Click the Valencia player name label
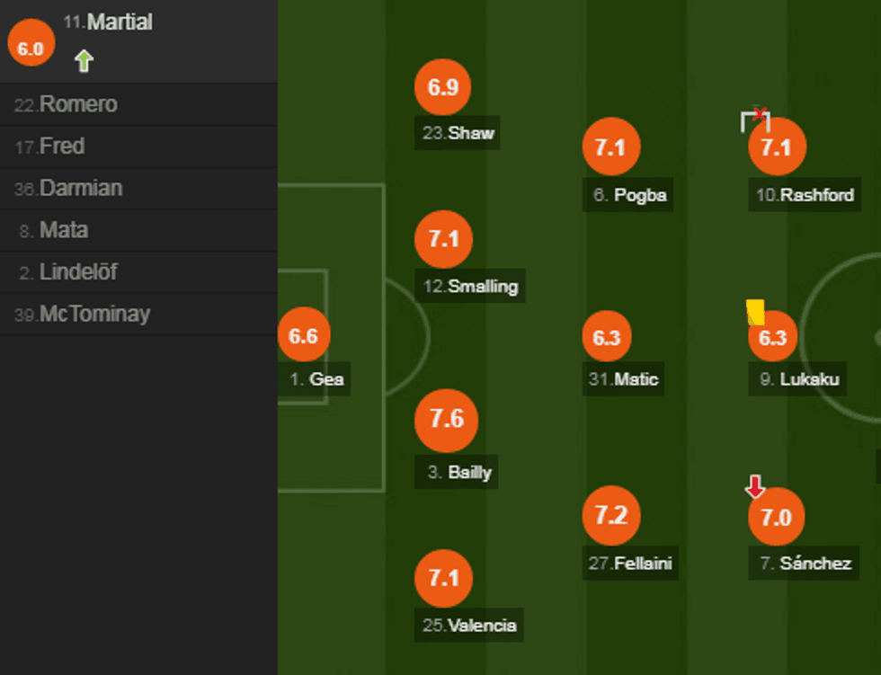This screenshot has width=881, height=675. click(469, 626)
